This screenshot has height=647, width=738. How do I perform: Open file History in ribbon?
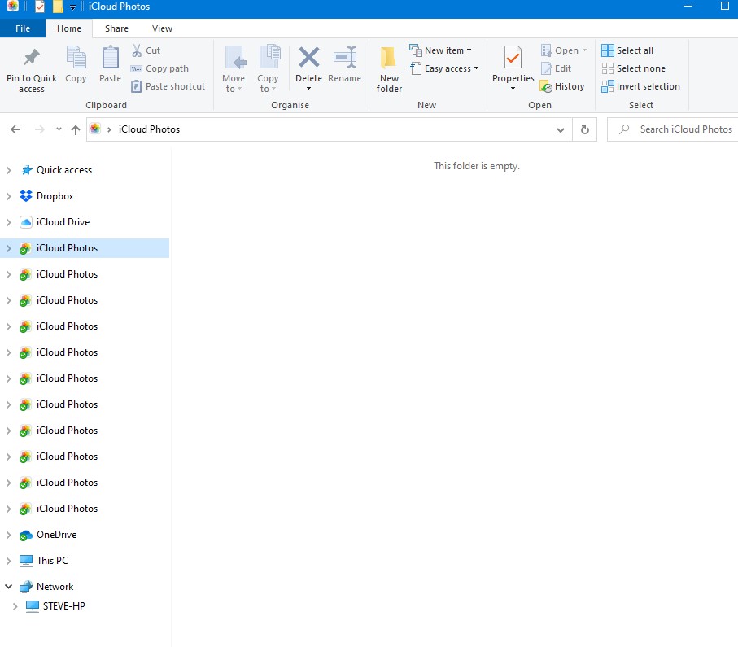click(562, 86)
